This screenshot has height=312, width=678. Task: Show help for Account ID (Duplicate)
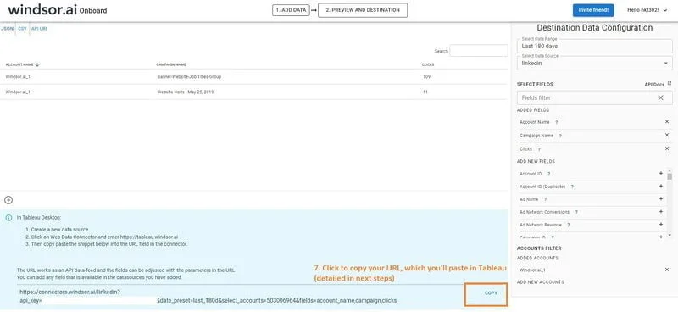tap(572, 187)
